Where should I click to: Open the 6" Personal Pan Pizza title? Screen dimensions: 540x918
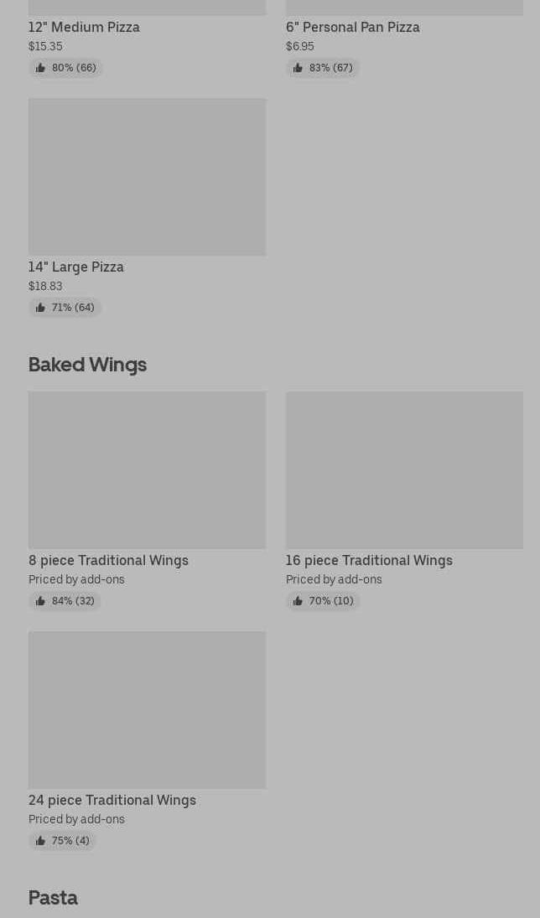point(352,27)
